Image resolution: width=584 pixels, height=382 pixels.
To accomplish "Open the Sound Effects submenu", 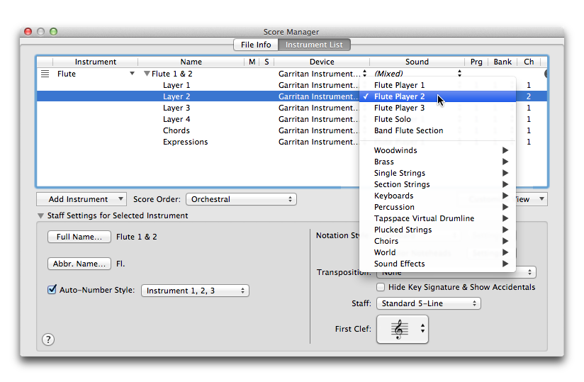I will [437, 264].
